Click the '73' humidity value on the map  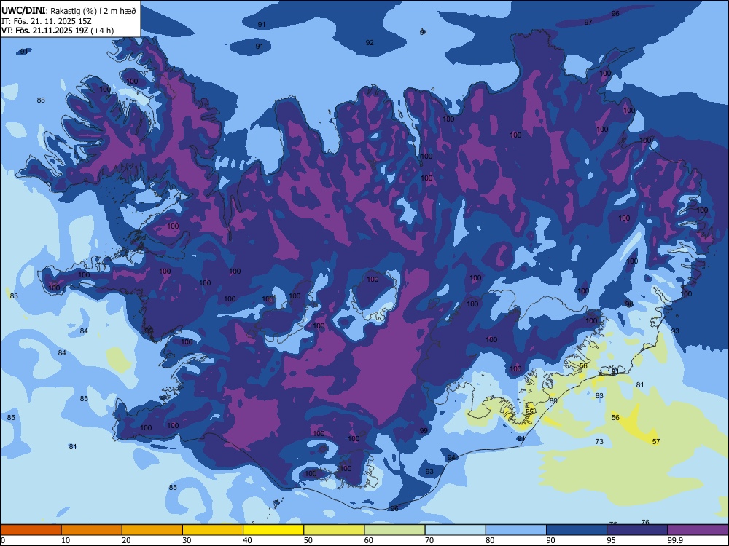pyautogui.click(x=599, y=442)
